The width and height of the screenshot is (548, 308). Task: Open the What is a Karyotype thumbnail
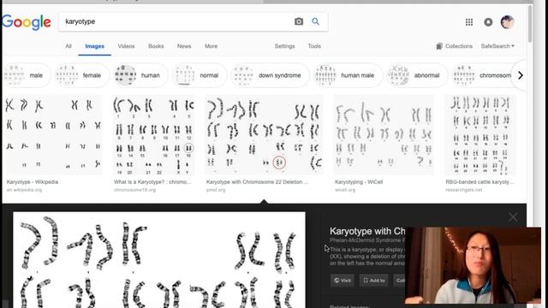153,135
